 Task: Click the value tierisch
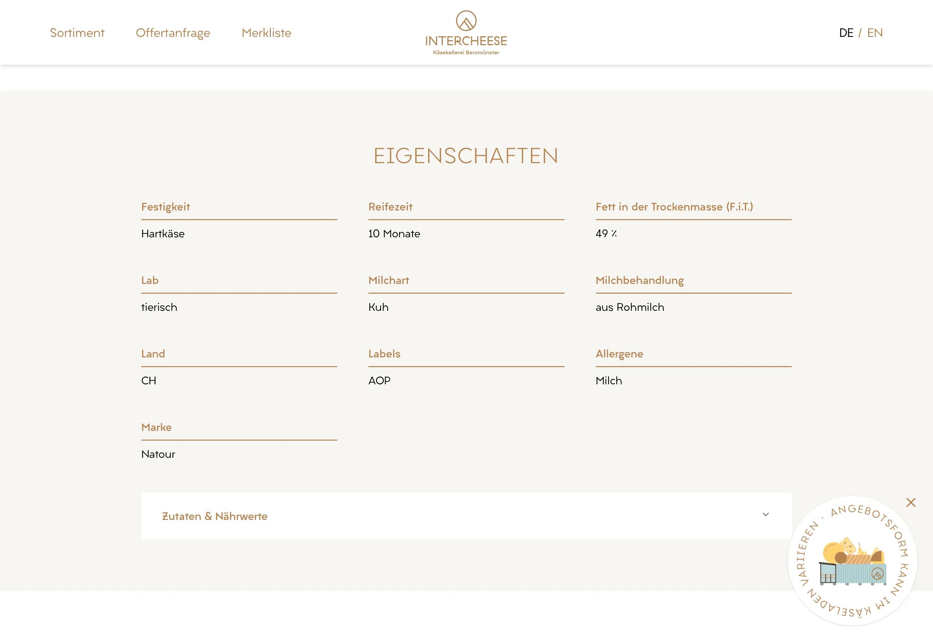click(x=159, y=307)
